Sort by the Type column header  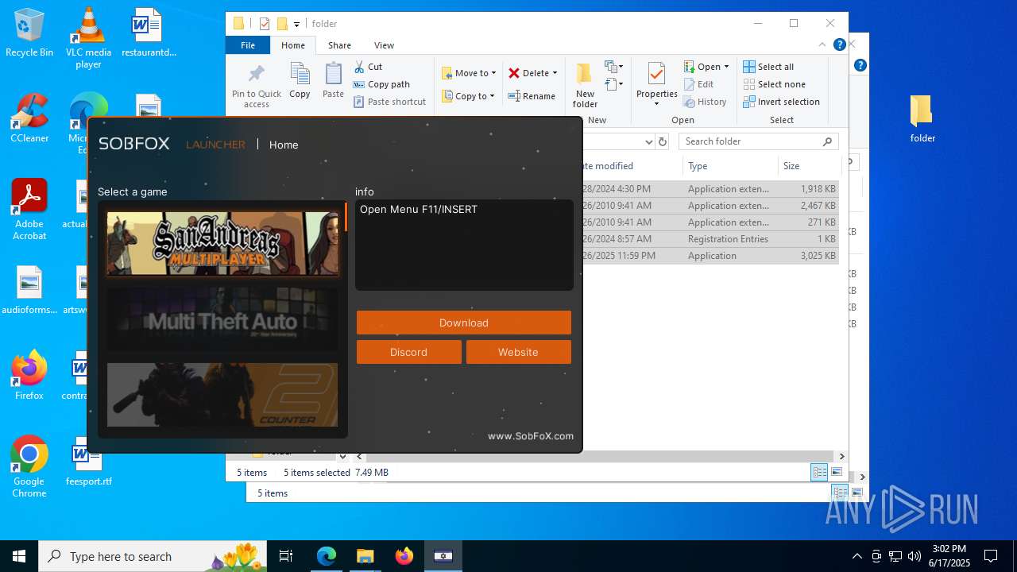pos(730,166)
